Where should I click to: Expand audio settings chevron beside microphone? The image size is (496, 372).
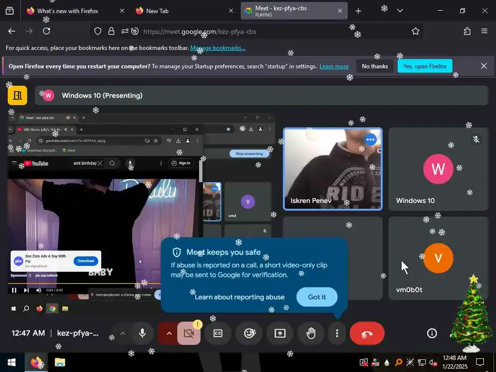point(123,333)
